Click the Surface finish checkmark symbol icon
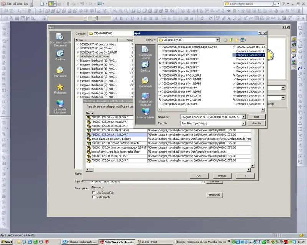The image size is (307, 245). 245,18
